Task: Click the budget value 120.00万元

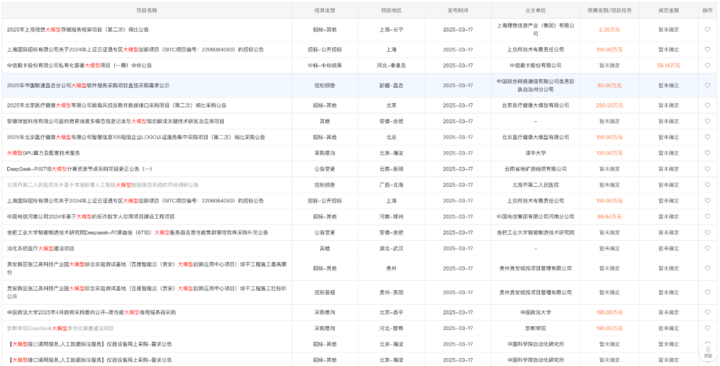Action: pyautogui.click(x=609, y=153)
